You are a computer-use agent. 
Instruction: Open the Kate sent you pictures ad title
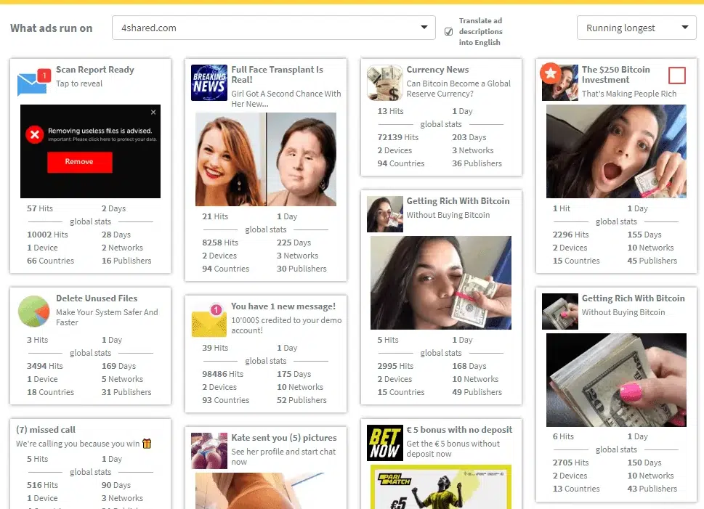(283, 438)
